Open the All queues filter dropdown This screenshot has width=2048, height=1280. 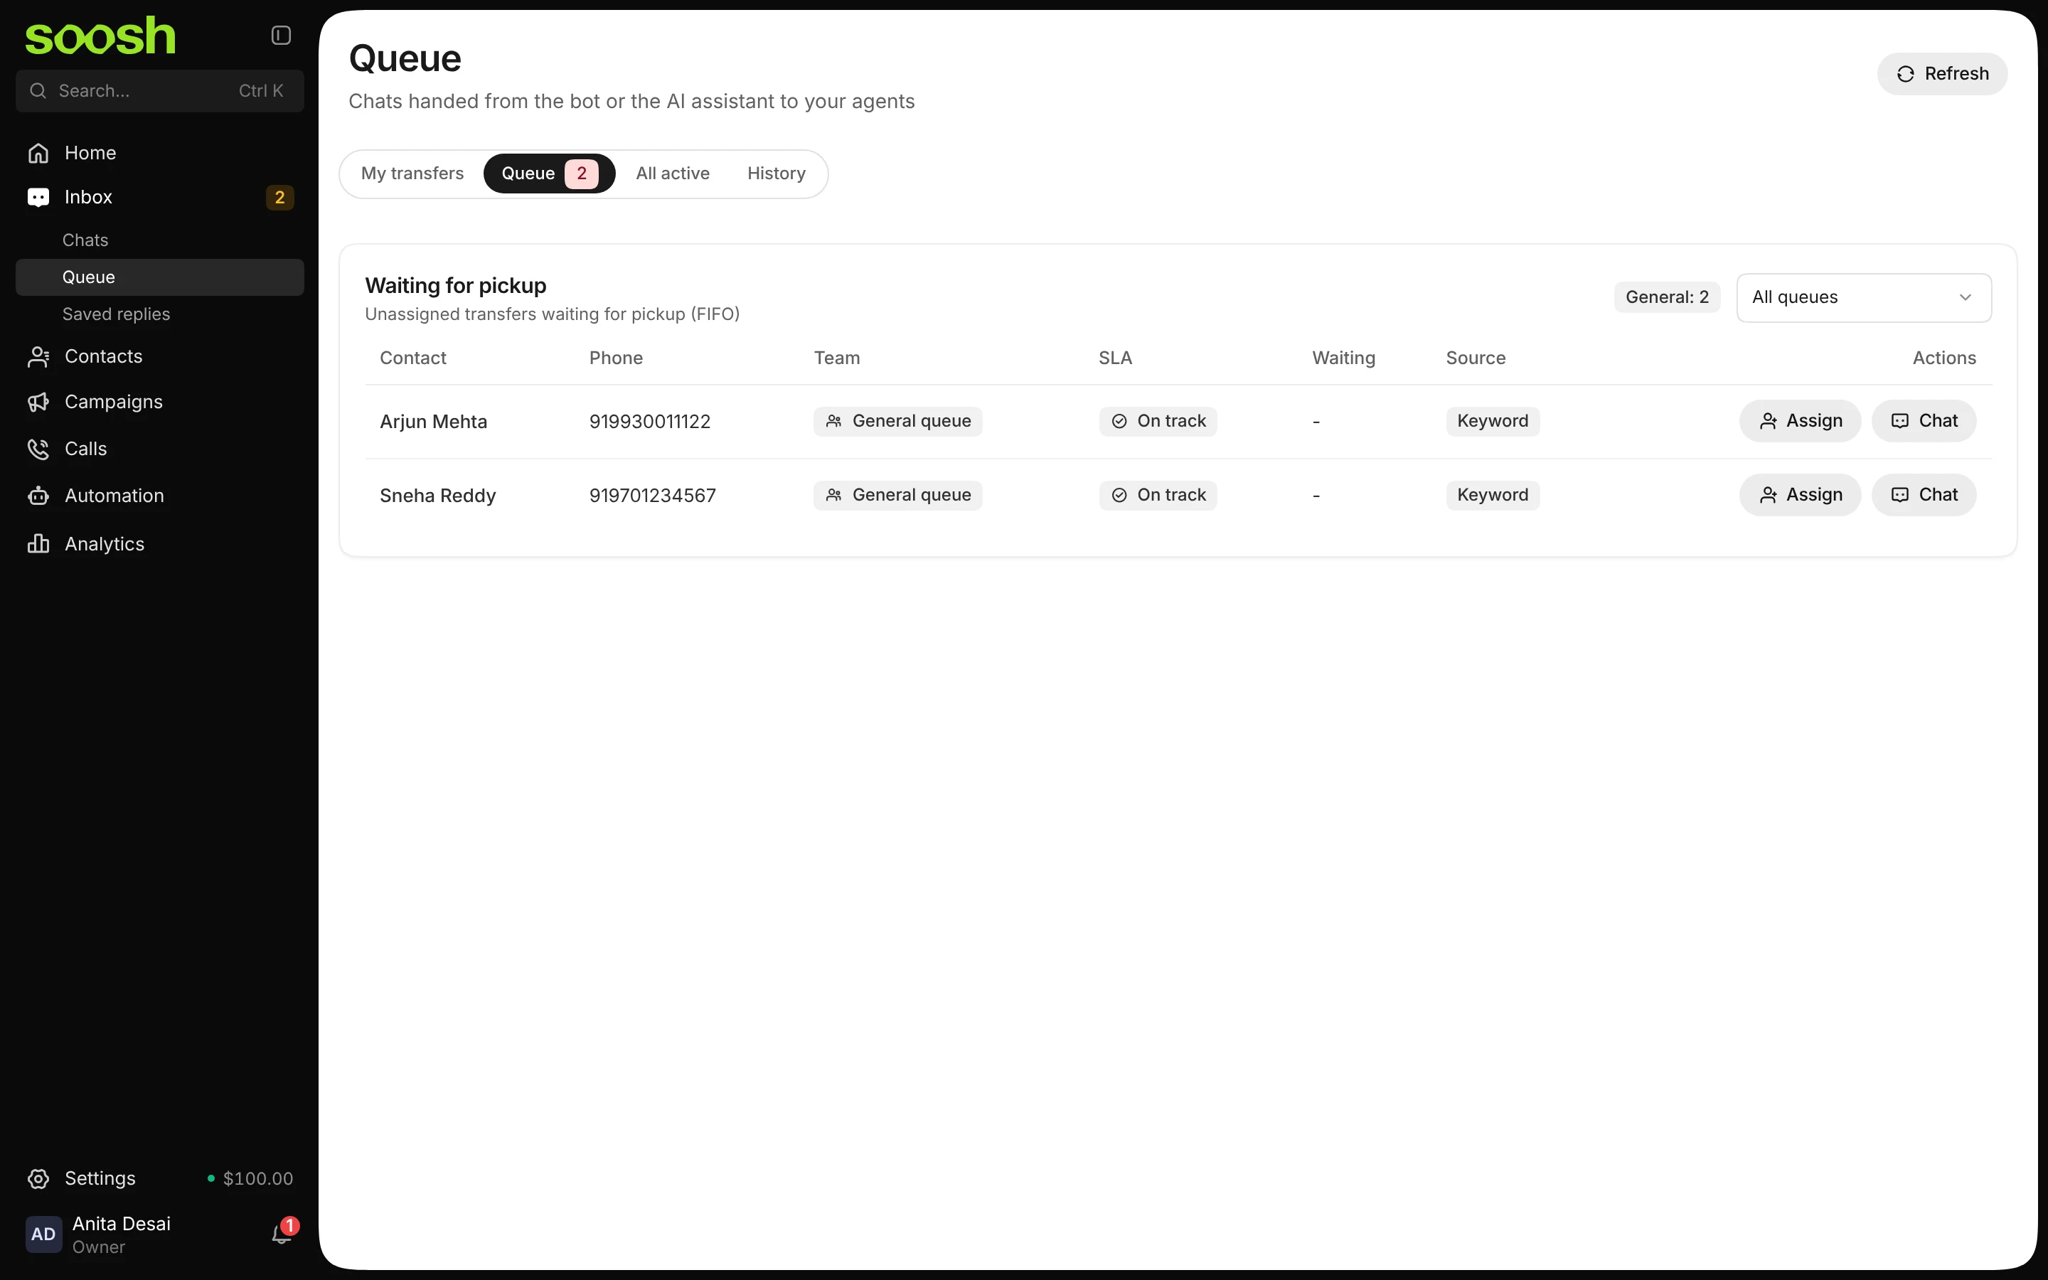[x=1864, y=297]
